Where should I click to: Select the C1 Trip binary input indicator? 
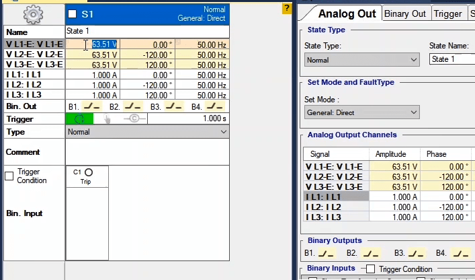click(88, 173)
